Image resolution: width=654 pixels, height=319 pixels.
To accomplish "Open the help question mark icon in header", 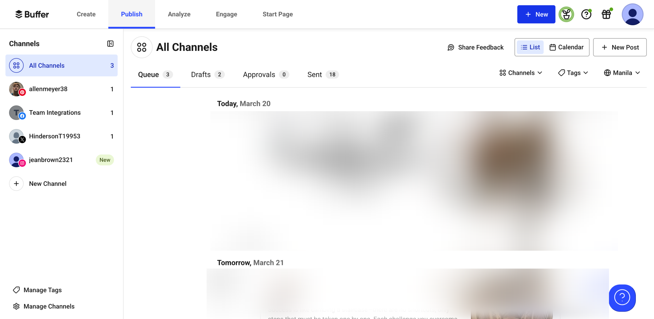I will pos(586,14).
